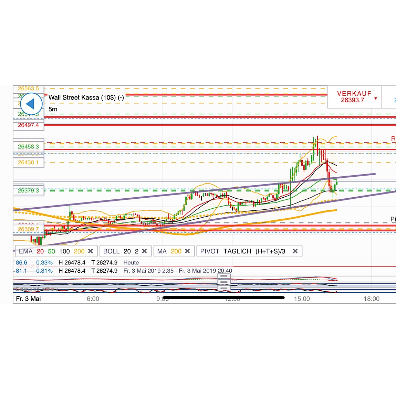396x396 pixels.
Task: Toggle the red EMA 20 line
Action: click(40, 251)
